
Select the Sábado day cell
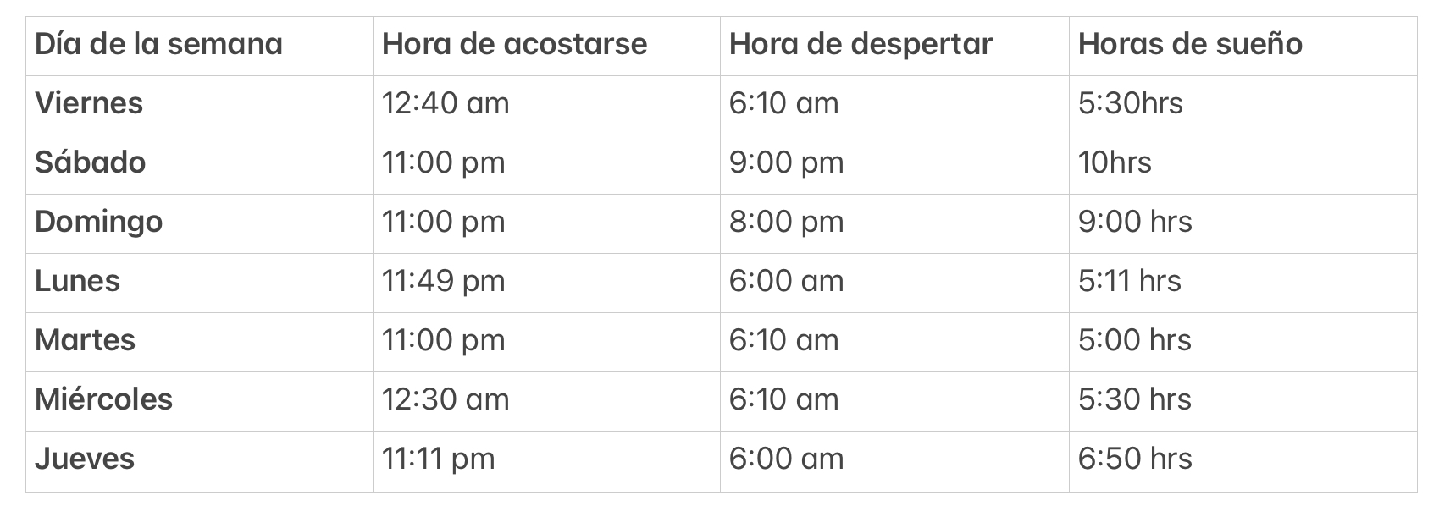[x=90, y=162]
